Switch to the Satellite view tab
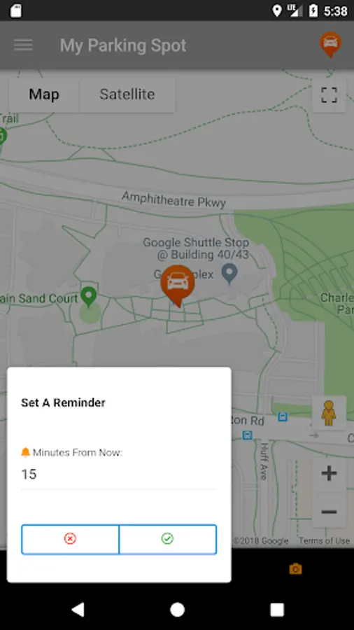Screen dimensions: 354x630 point(127,94)
